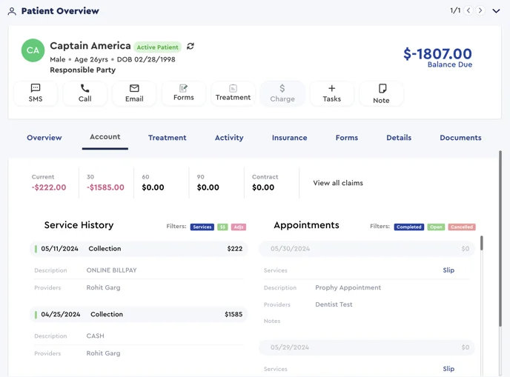This screenshot has width=510, height=377.
Task: Add a new task with Tasks button
Action: [x=332, y=93]
